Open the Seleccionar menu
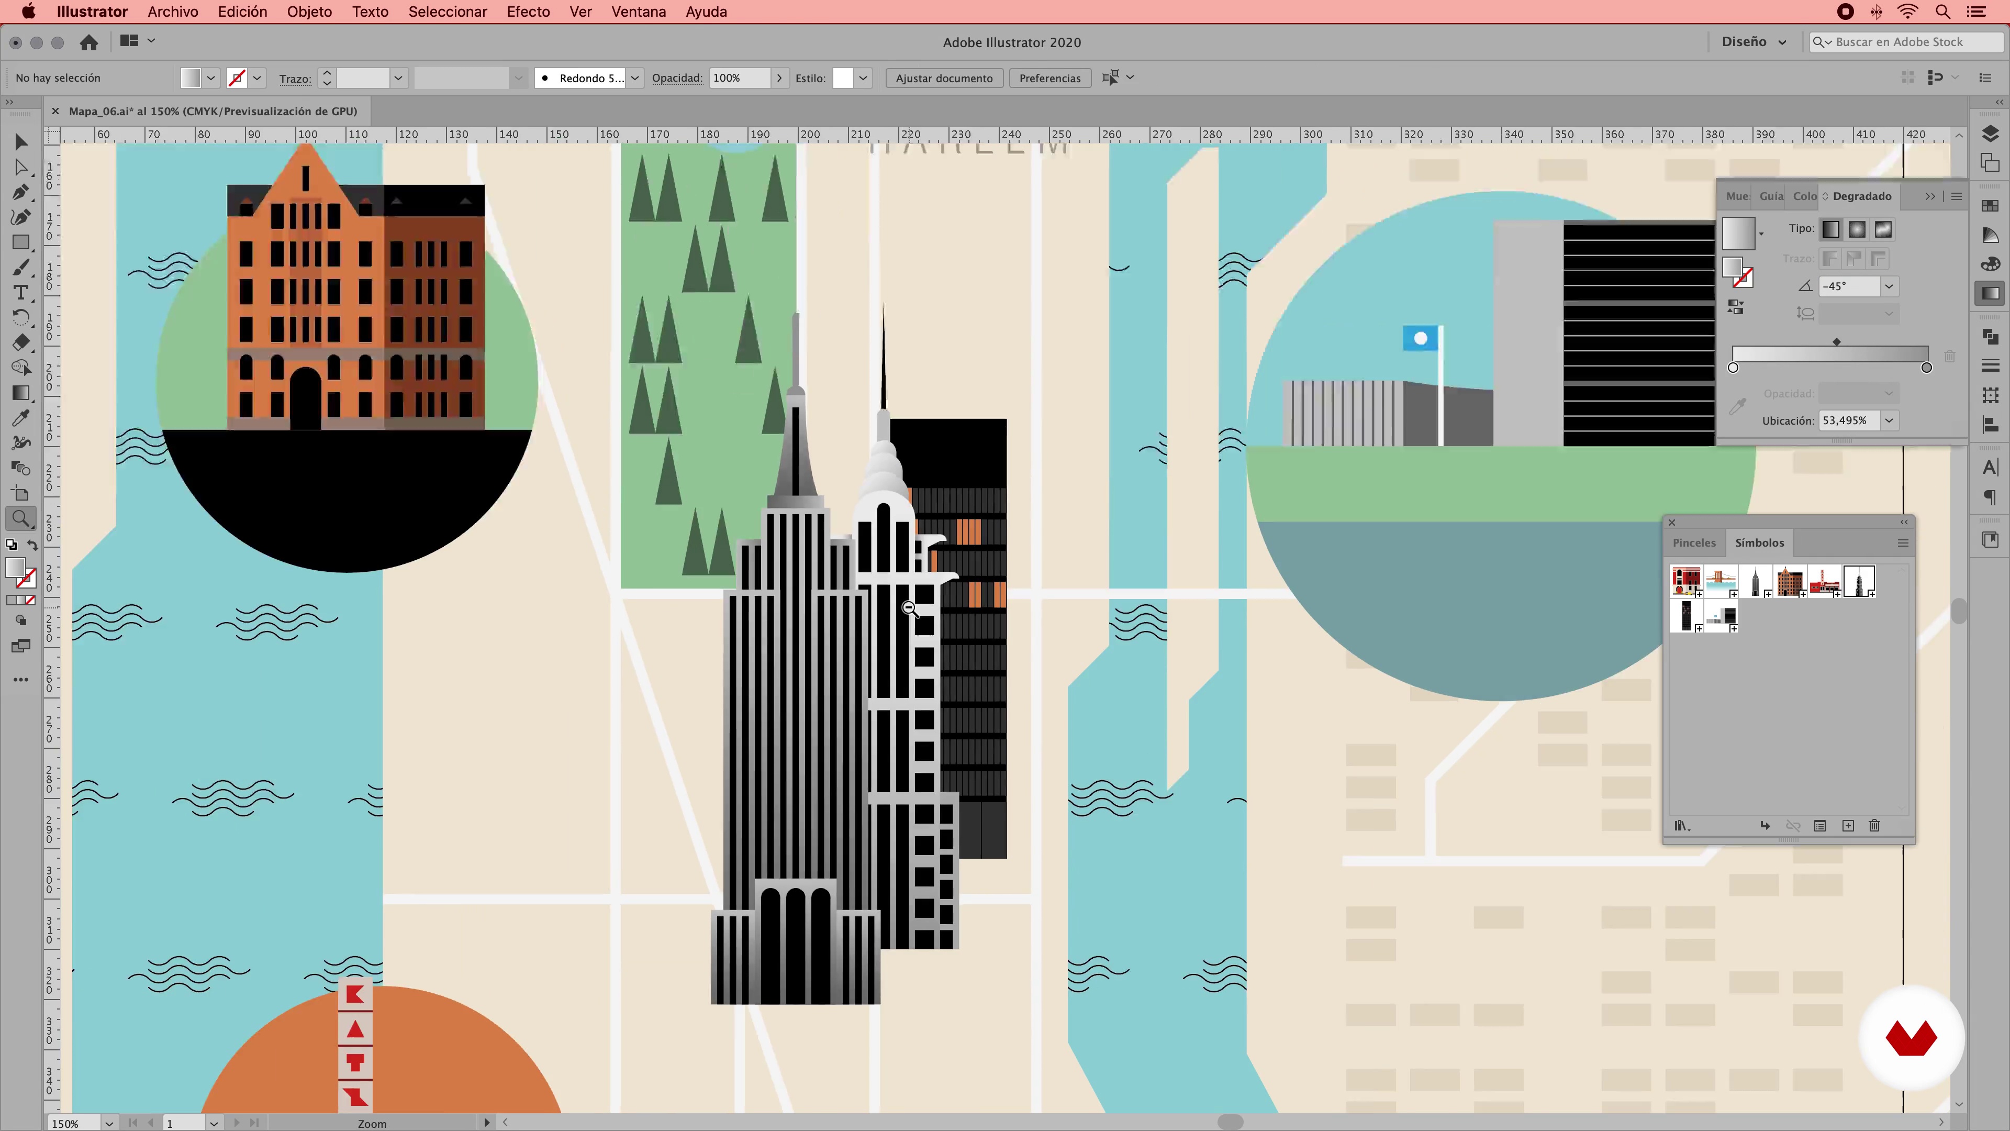This screenshot has width=2010, height=1131. point(448,12)
